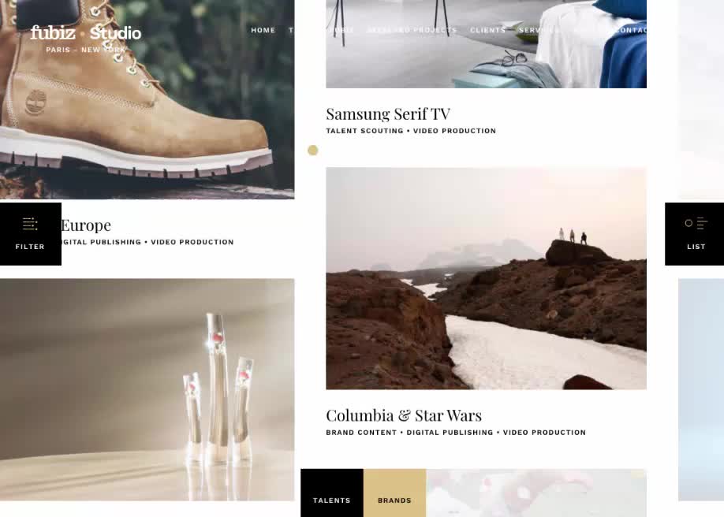Open the faded floral image beside Brands
Screen dimensions: 724x517
(x=536, y=493)
